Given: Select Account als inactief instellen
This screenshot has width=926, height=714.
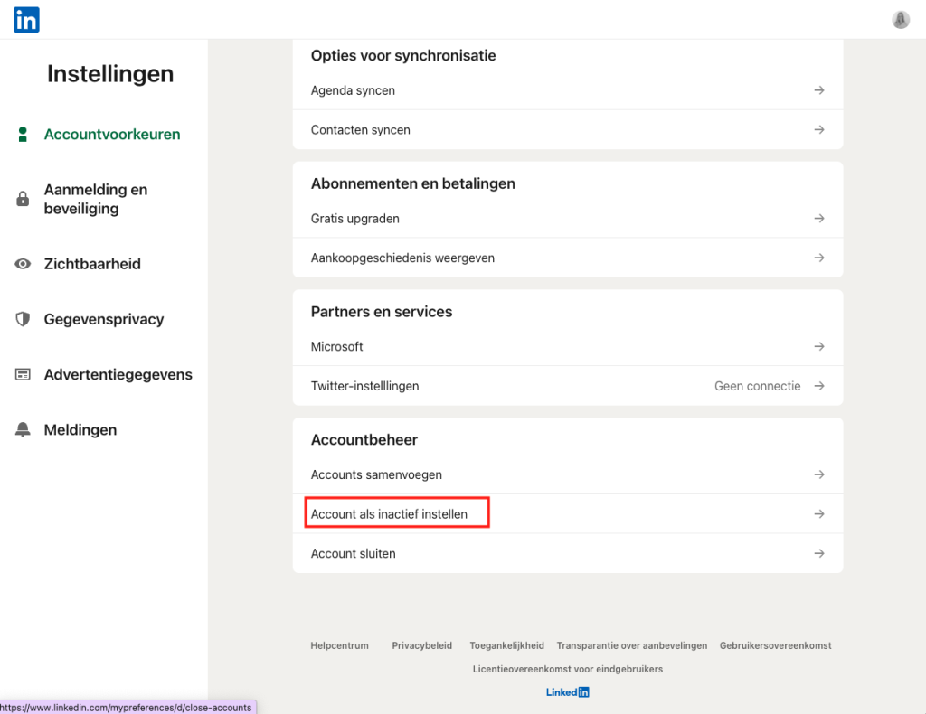Looking at the screenshot, I should point(390,514).
